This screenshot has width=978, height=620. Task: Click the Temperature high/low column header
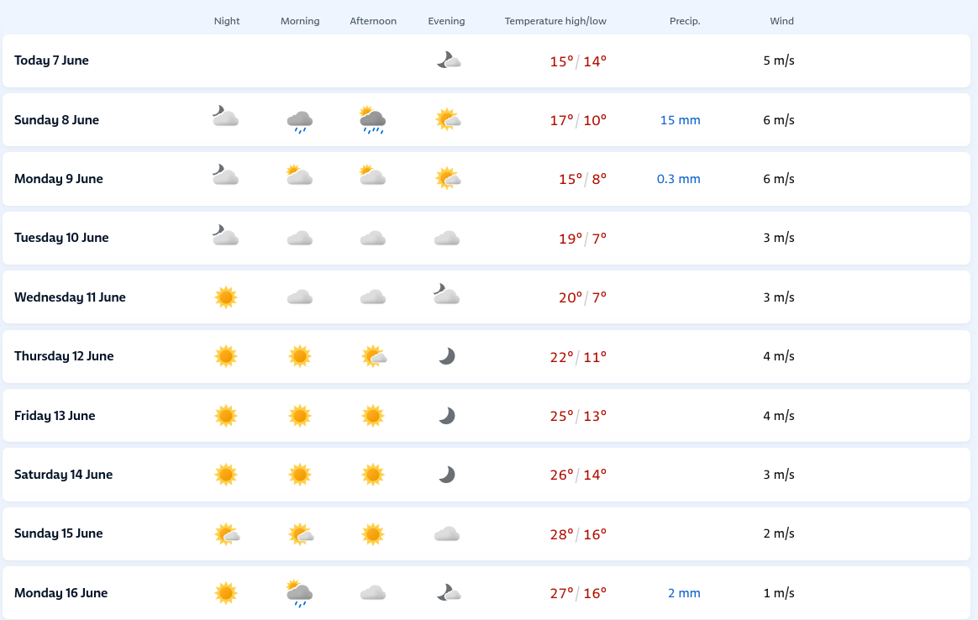click(555, 21)
